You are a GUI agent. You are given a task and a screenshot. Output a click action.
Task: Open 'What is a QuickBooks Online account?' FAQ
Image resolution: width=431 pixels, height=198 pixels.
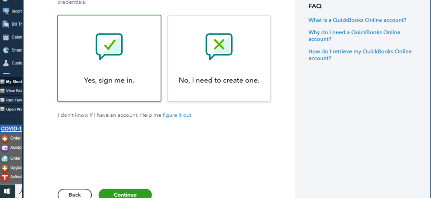coord(357,20)
